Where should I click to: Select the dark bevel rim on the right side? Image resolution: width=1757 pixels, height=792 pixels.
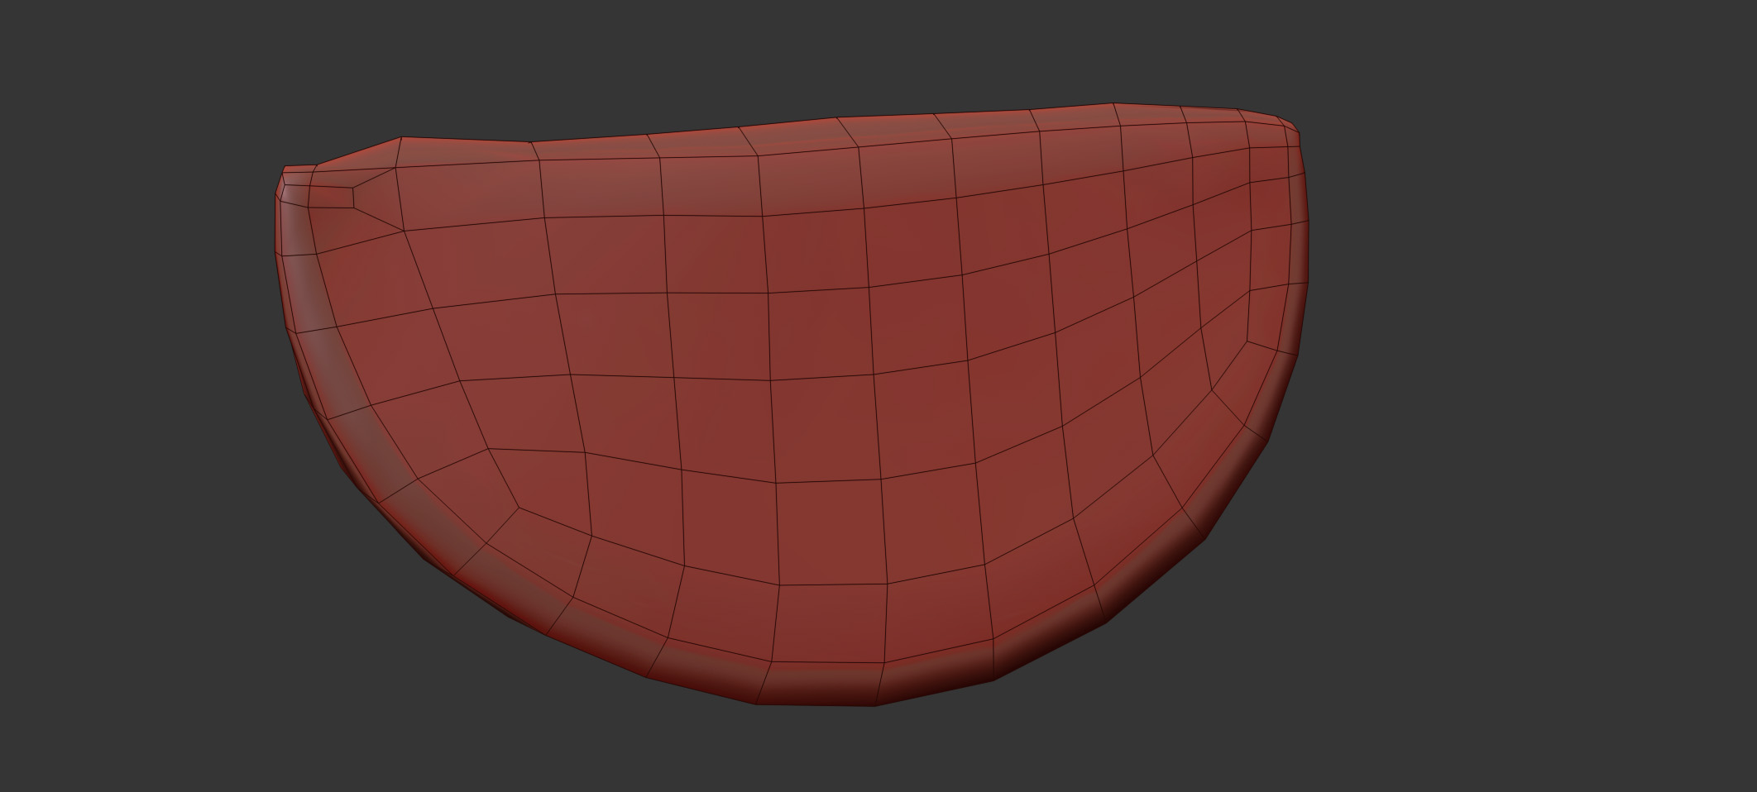tap(1297, 273)
